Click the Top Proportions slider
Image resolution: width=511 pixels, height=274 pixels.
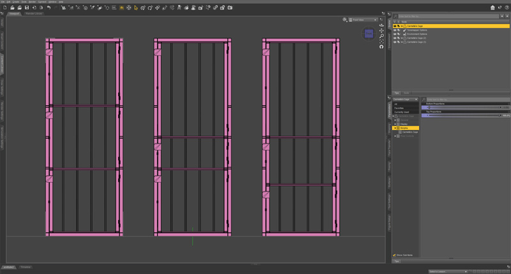click(466, 115)
